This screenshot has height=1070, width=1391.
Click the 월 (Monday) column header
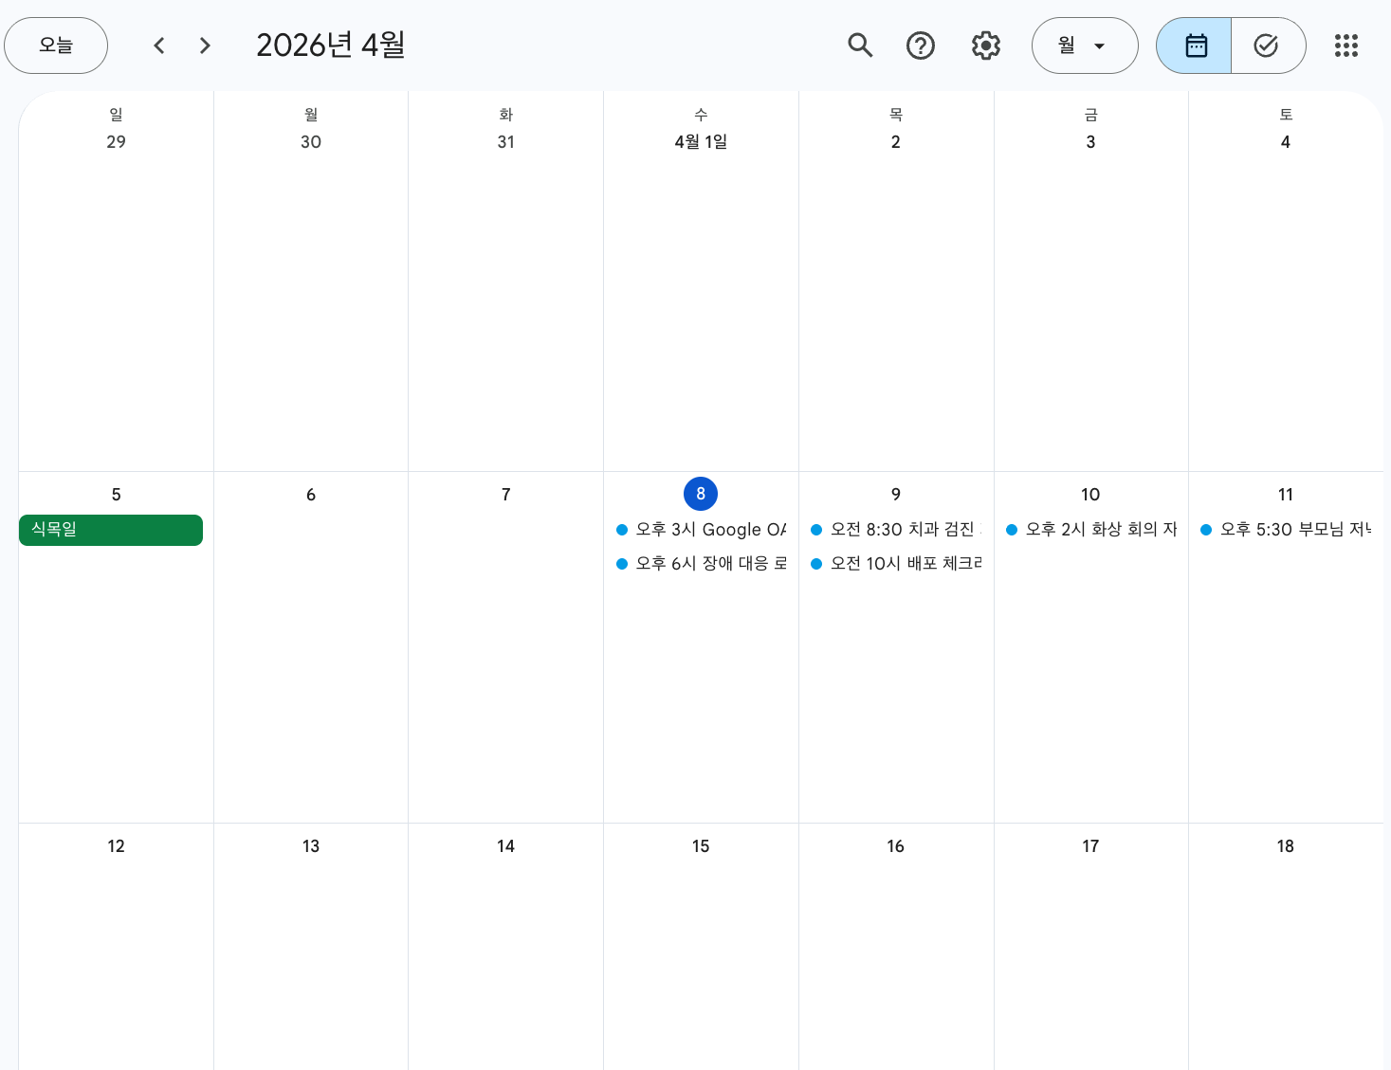click(311, 115)
